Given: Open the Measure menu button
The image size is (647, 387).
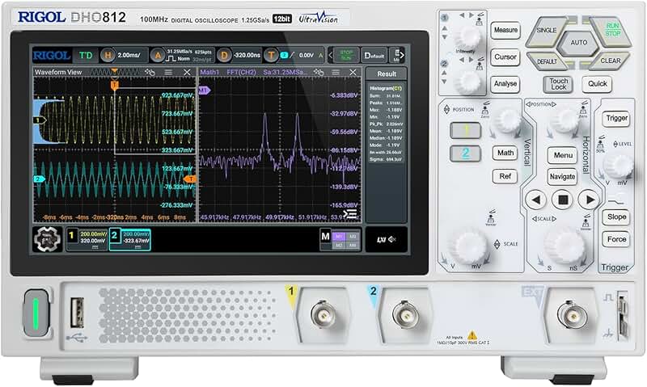Looking at the screenshot, I should pos(505,31).
